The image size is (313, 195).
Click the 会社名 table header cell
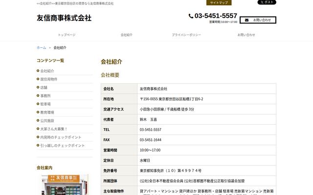(x=119, y=89)
